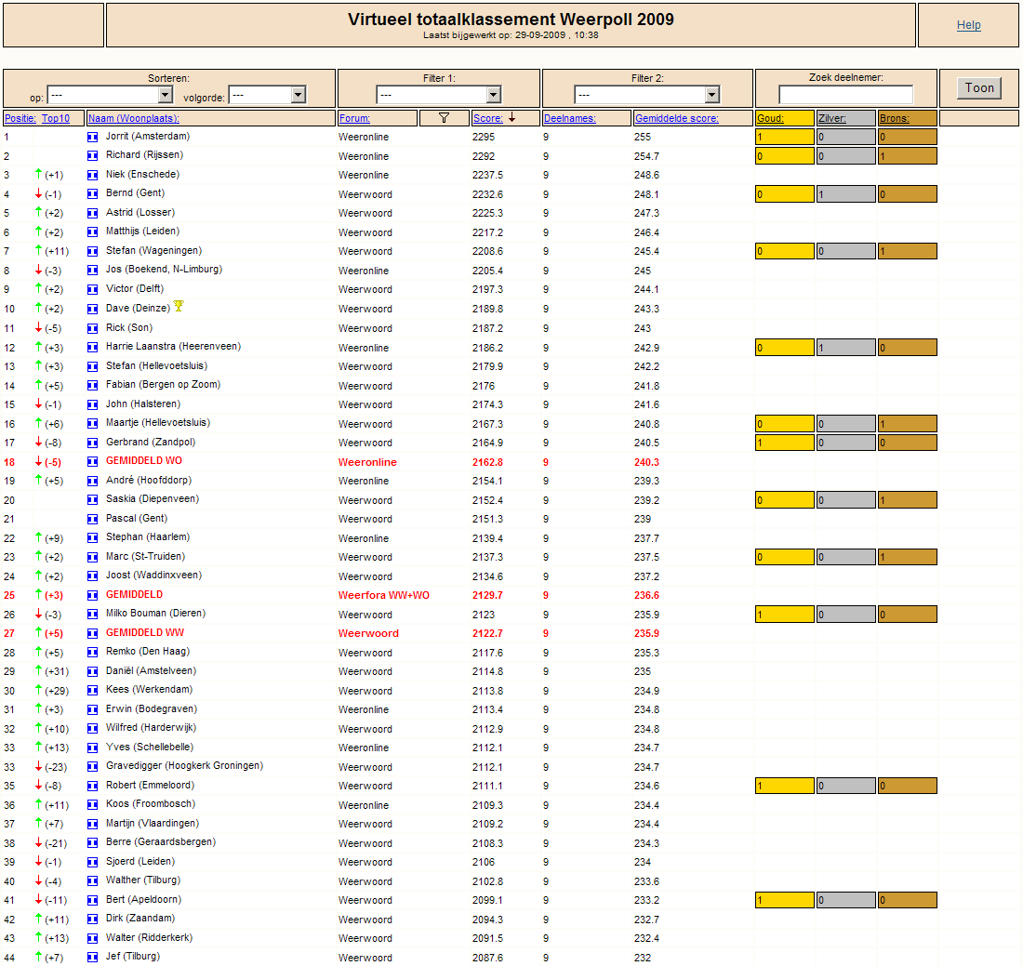Click the trophy icon next to Dave (Deinze)
The width and height of the screenshot is (1023, 966).
[x=179, y=306]
